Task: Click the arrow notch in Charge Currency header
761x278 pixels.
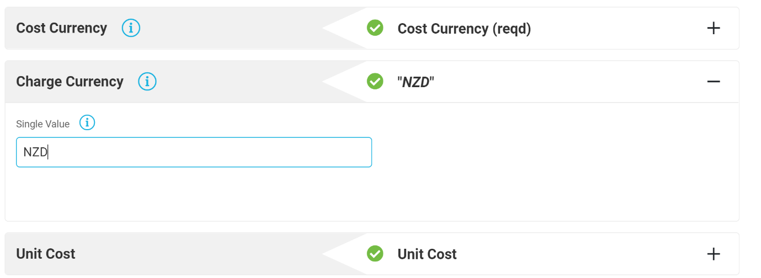Action: pyautogui.click(x=344, y=82)
